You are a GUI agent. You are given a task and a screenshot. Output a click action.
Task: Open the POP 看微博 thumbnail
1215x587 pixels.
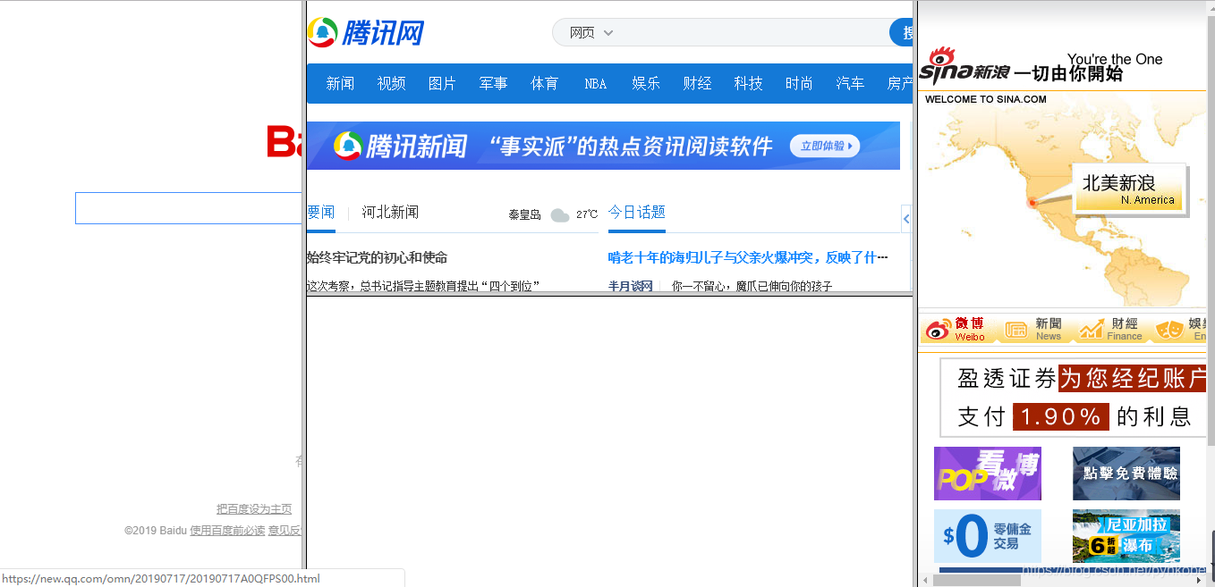[x=988, y=474]
